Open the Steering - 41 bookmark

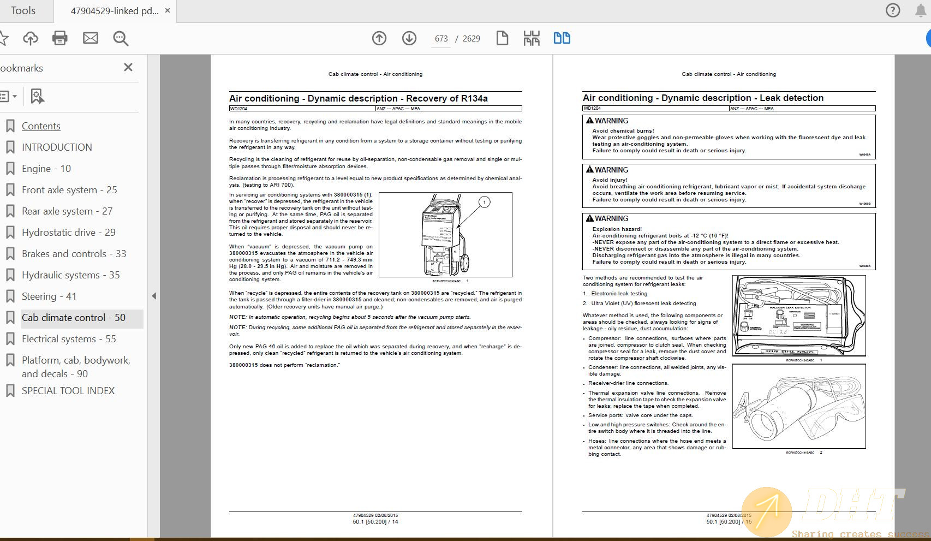[49, 296]
